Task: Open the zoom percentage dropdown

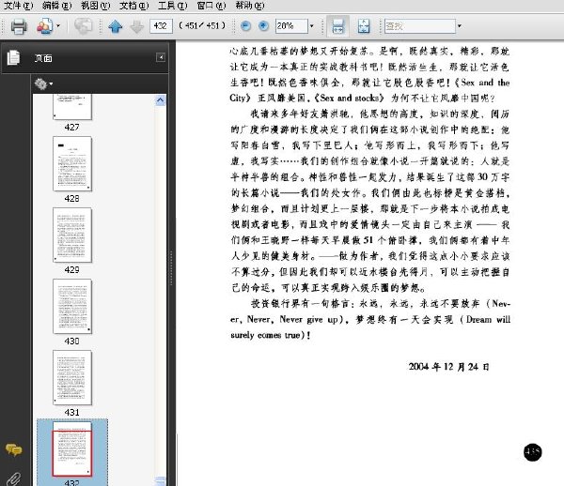Action: tap(313, 27)
